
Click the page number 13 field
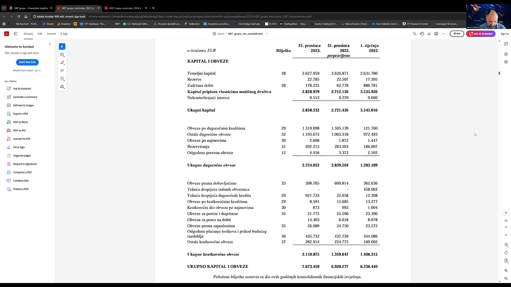pos(506,213)
